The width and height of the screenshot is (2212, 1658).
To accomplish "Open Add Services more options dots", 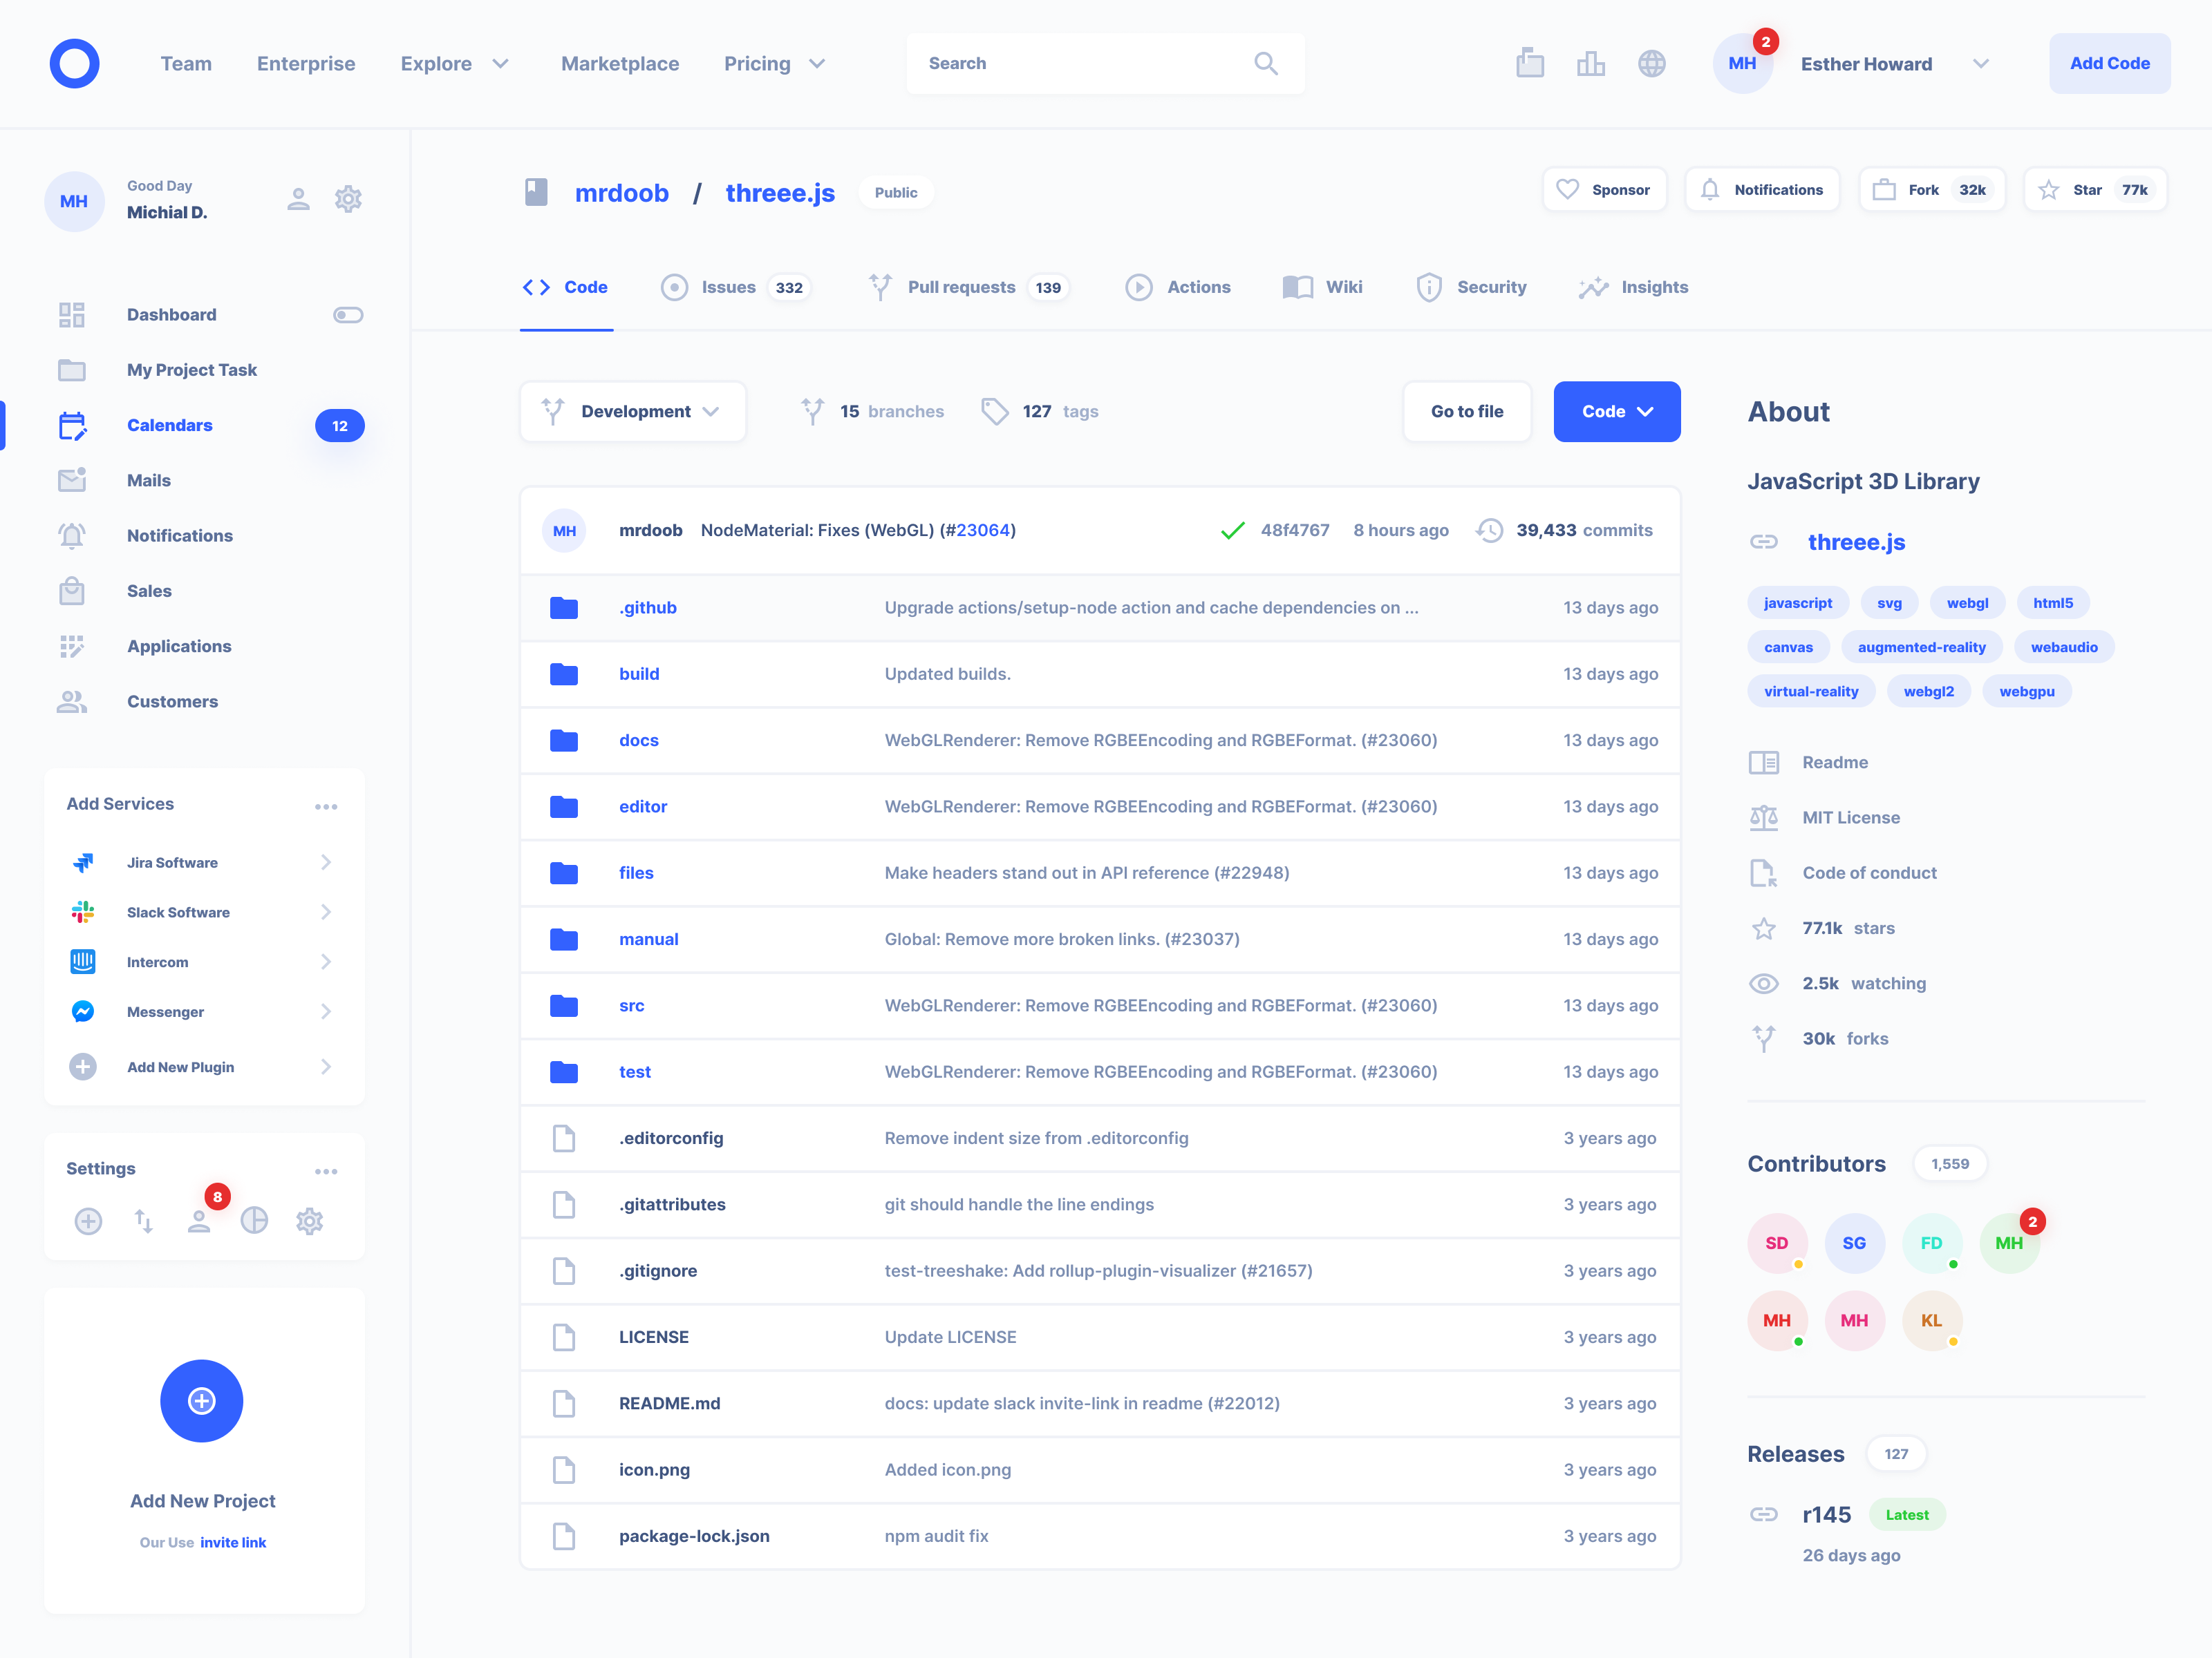I will click(x=326, y=806).
